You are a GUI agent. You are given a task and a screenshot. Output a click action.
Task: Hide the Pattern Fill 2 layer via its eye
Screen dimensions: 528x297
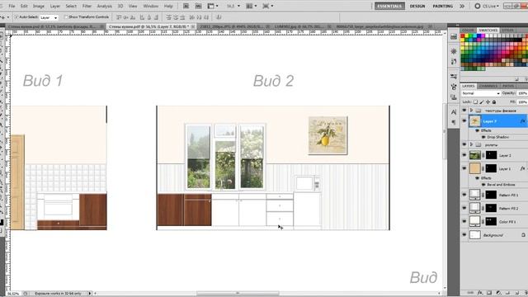(464, 208)
